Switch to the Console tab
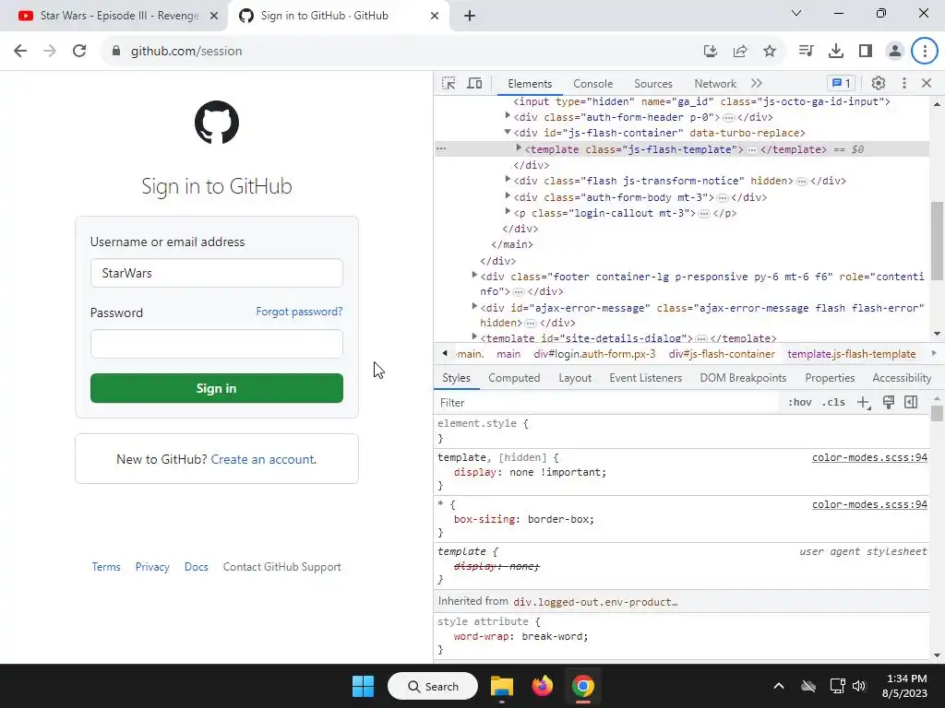 (x=593, y=84)
